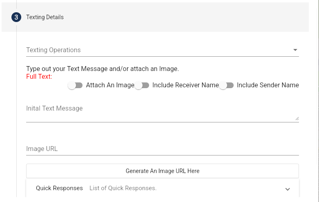The image size is (319, 202).
Task: Click "List of Quick Responses." description
Action: coord(123,188)
